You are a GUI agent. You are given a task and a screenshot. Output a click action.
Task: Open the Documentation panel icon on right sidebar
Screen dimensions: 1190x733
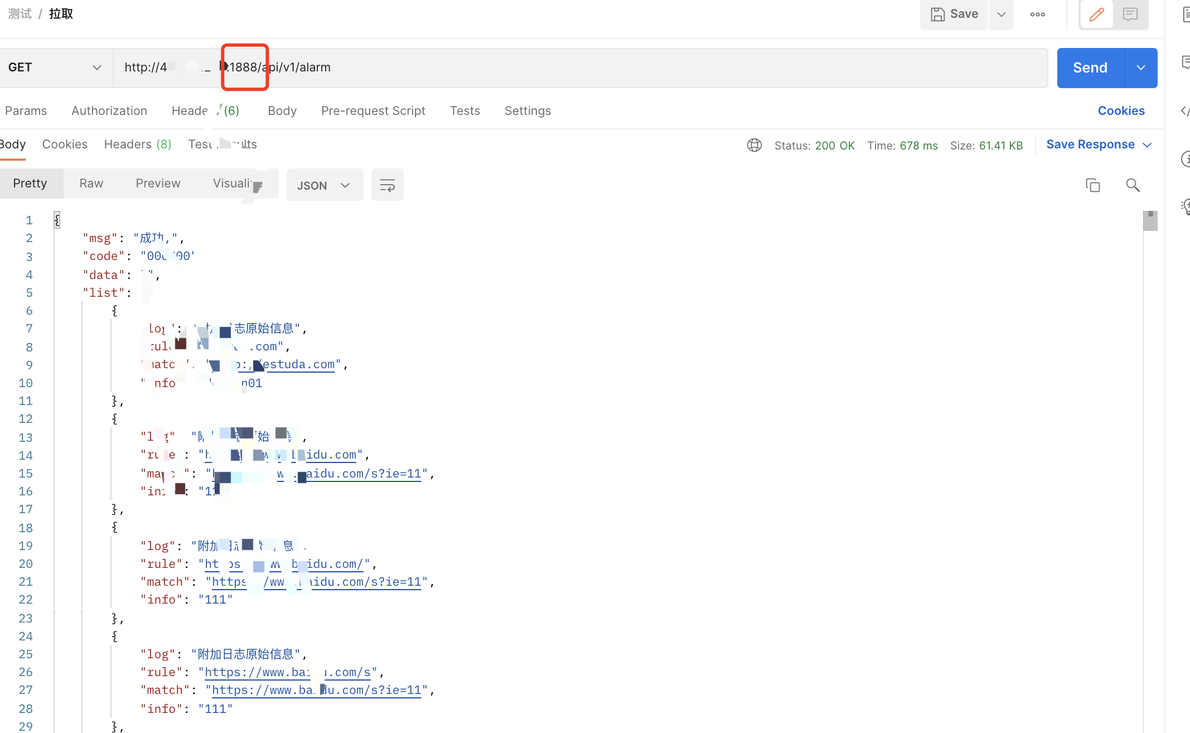click(x=1186, y=15)
